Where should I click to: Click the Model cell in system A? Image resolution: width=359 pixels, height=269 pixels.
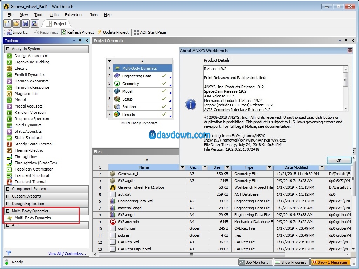(x=142, y=91)
